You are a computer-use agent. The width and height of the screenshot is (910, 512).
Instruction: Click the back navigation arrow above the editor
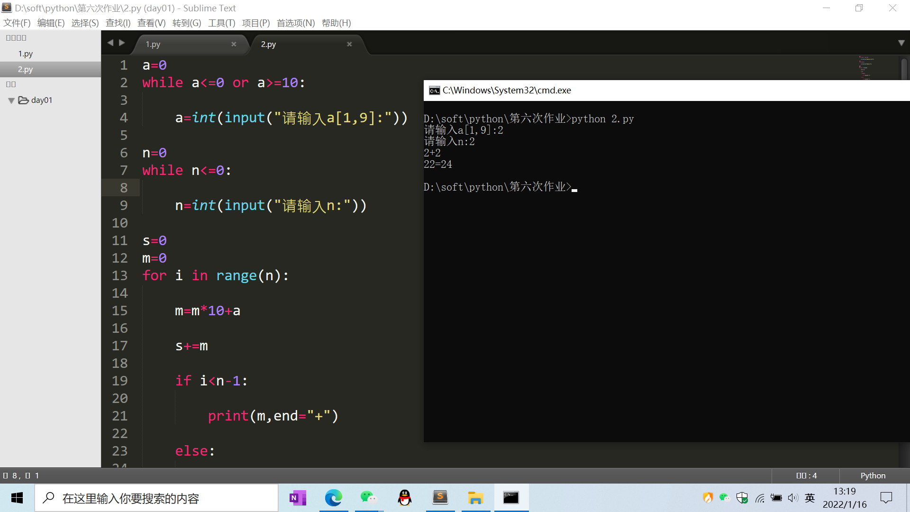coord(110,42)
